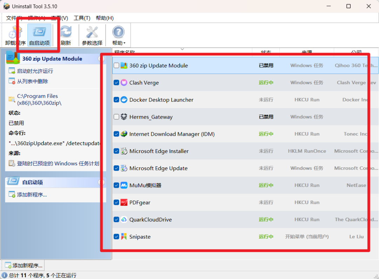This screenshot has height=279, width=379.
Task: Click the 添加新程序... button at the bottom bar
Action: tap(24, 265)
